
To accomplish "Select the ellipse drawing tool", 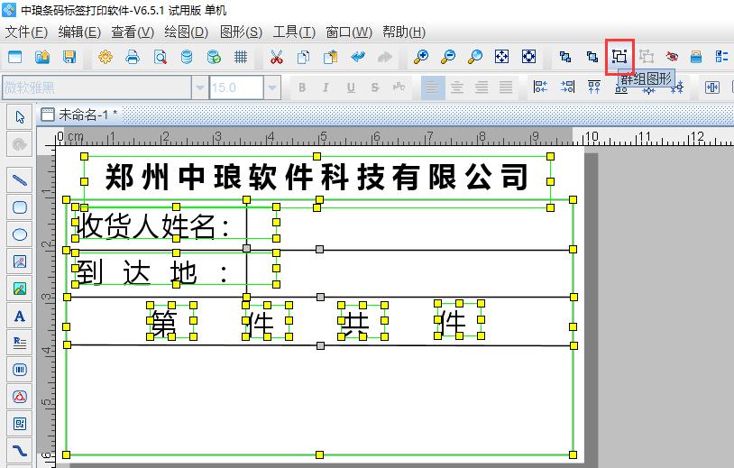I will tap(20, 234).
